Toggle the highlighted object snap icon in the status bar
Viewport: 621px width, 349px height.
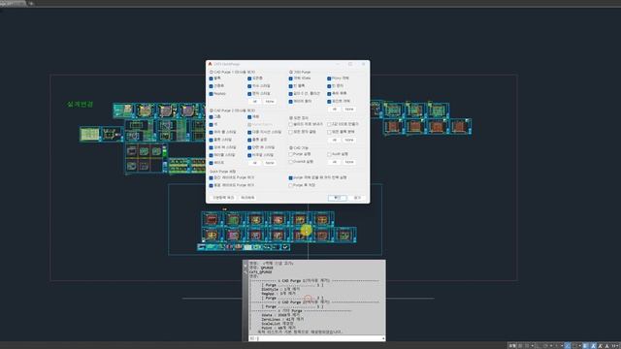(568, 346)
